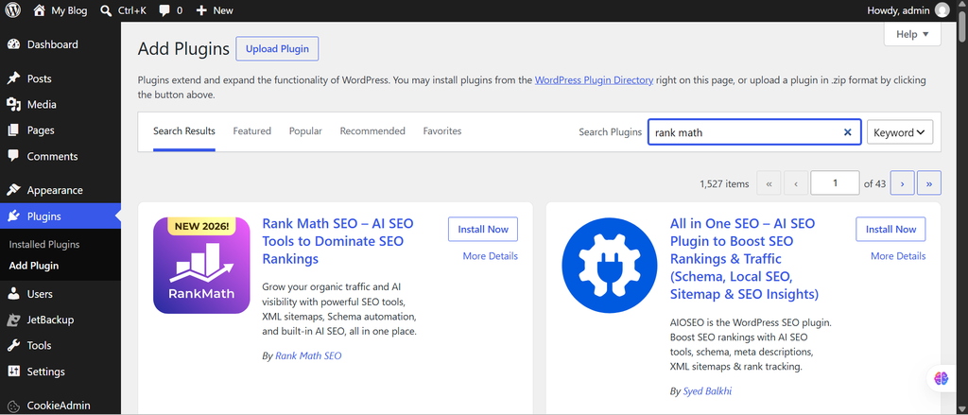Select Plugins in the sidebar
The width and height of the screenshot is (968, 415).
point(60,216)
